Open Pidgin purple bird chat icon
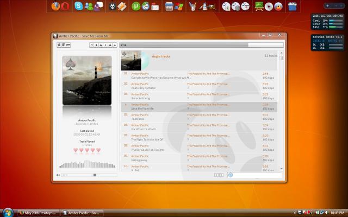Screen dimensions: 348x217 pos(98,7)
